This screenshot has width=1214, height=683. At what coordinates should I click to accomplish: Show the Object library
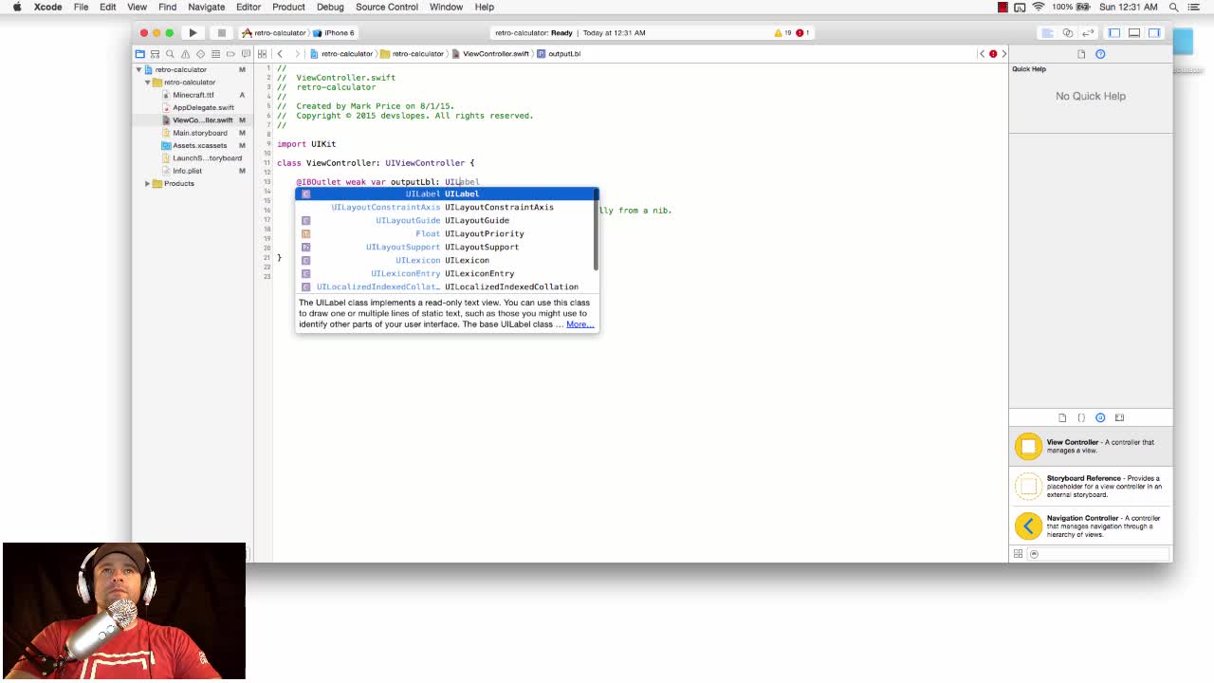point(1100,417)
